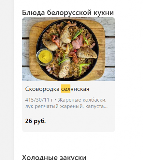Click the Жареные колбаски ingredient text
This screenshot has height=160, width=143.
click(82, 100)
